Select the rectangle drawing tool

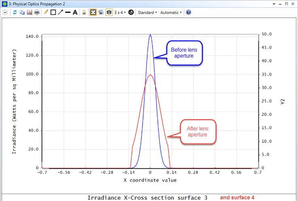(x=53, y=12)
